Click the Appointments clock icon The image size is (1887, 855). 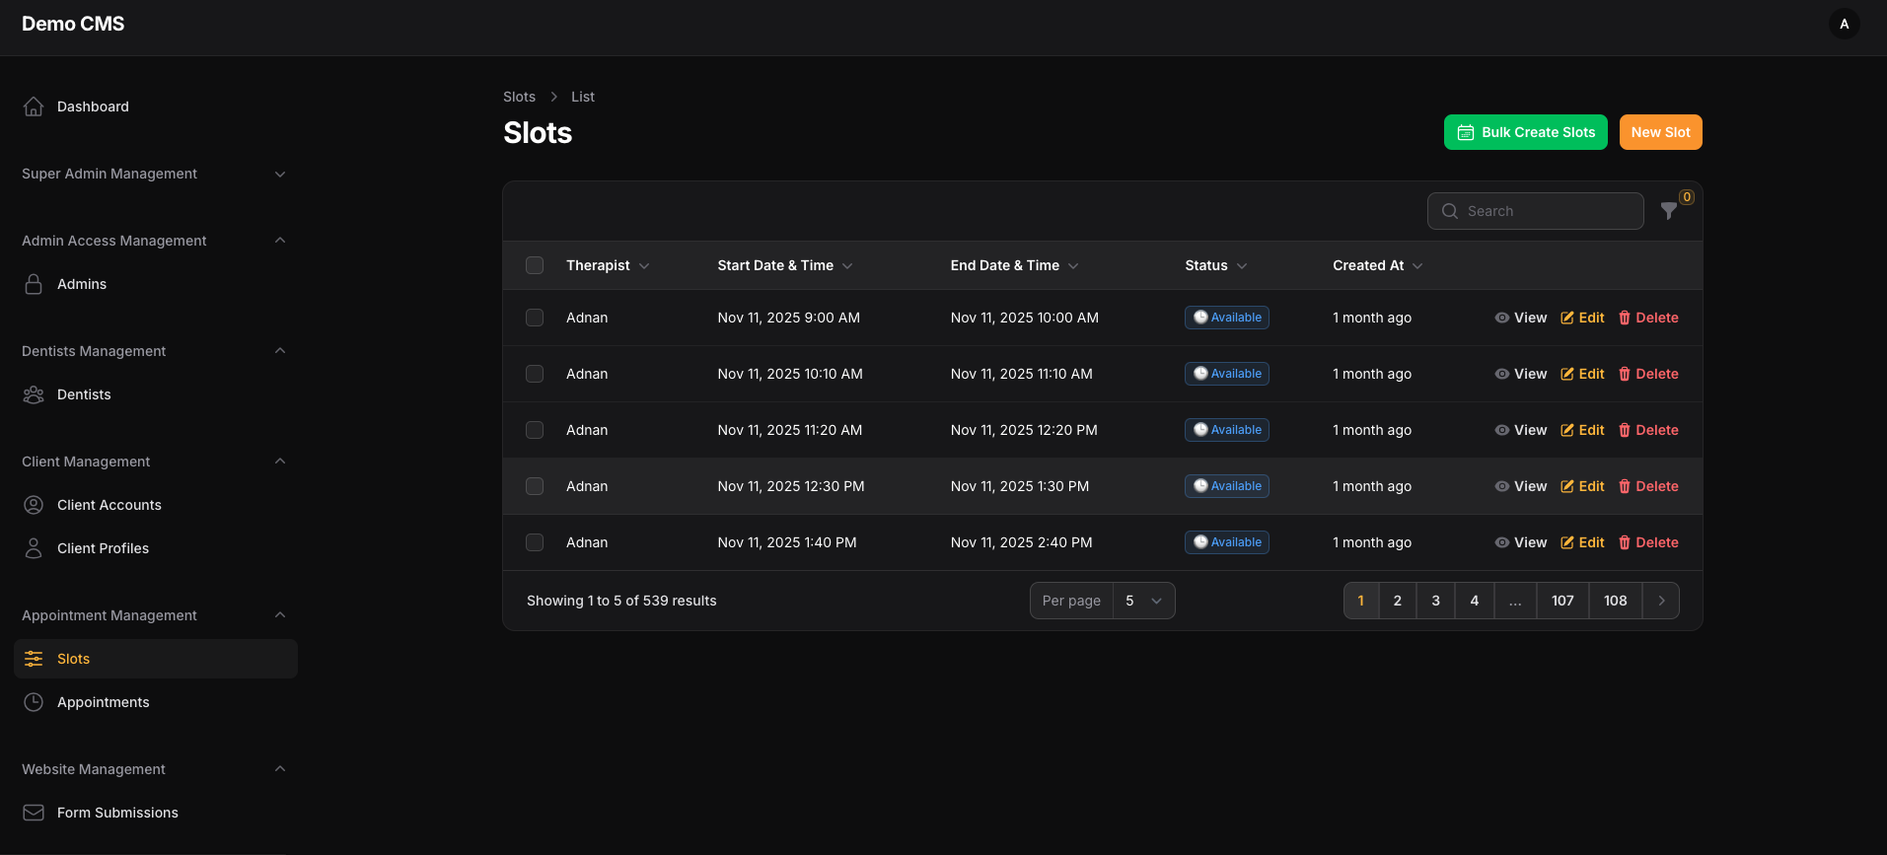coord(34,702)
